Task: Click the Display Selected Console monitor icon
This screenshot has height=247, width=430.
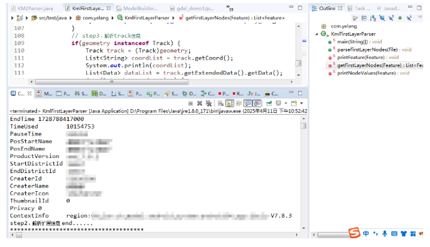Action: tap(278, 103)
